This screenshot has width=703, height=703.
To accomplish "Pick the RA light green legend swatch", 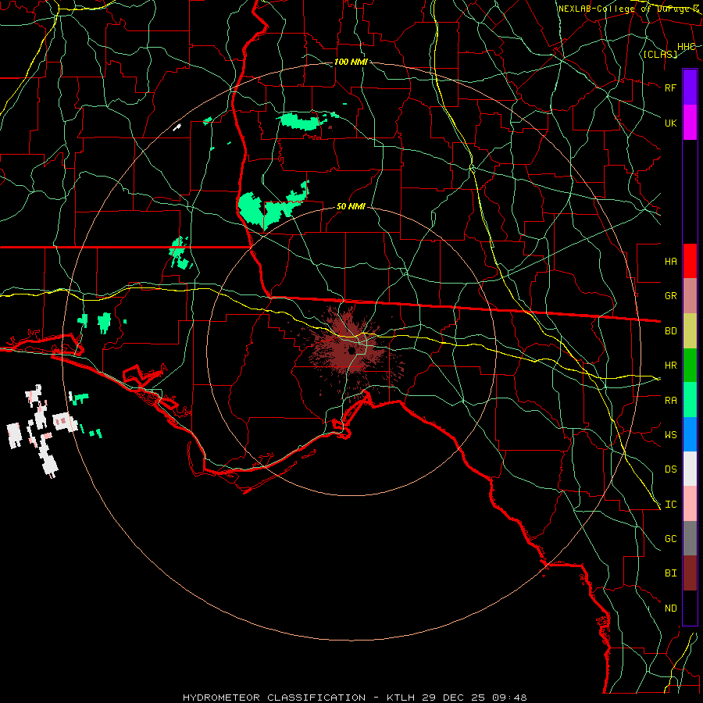I will pyautogui.click(x=690, y=400).
